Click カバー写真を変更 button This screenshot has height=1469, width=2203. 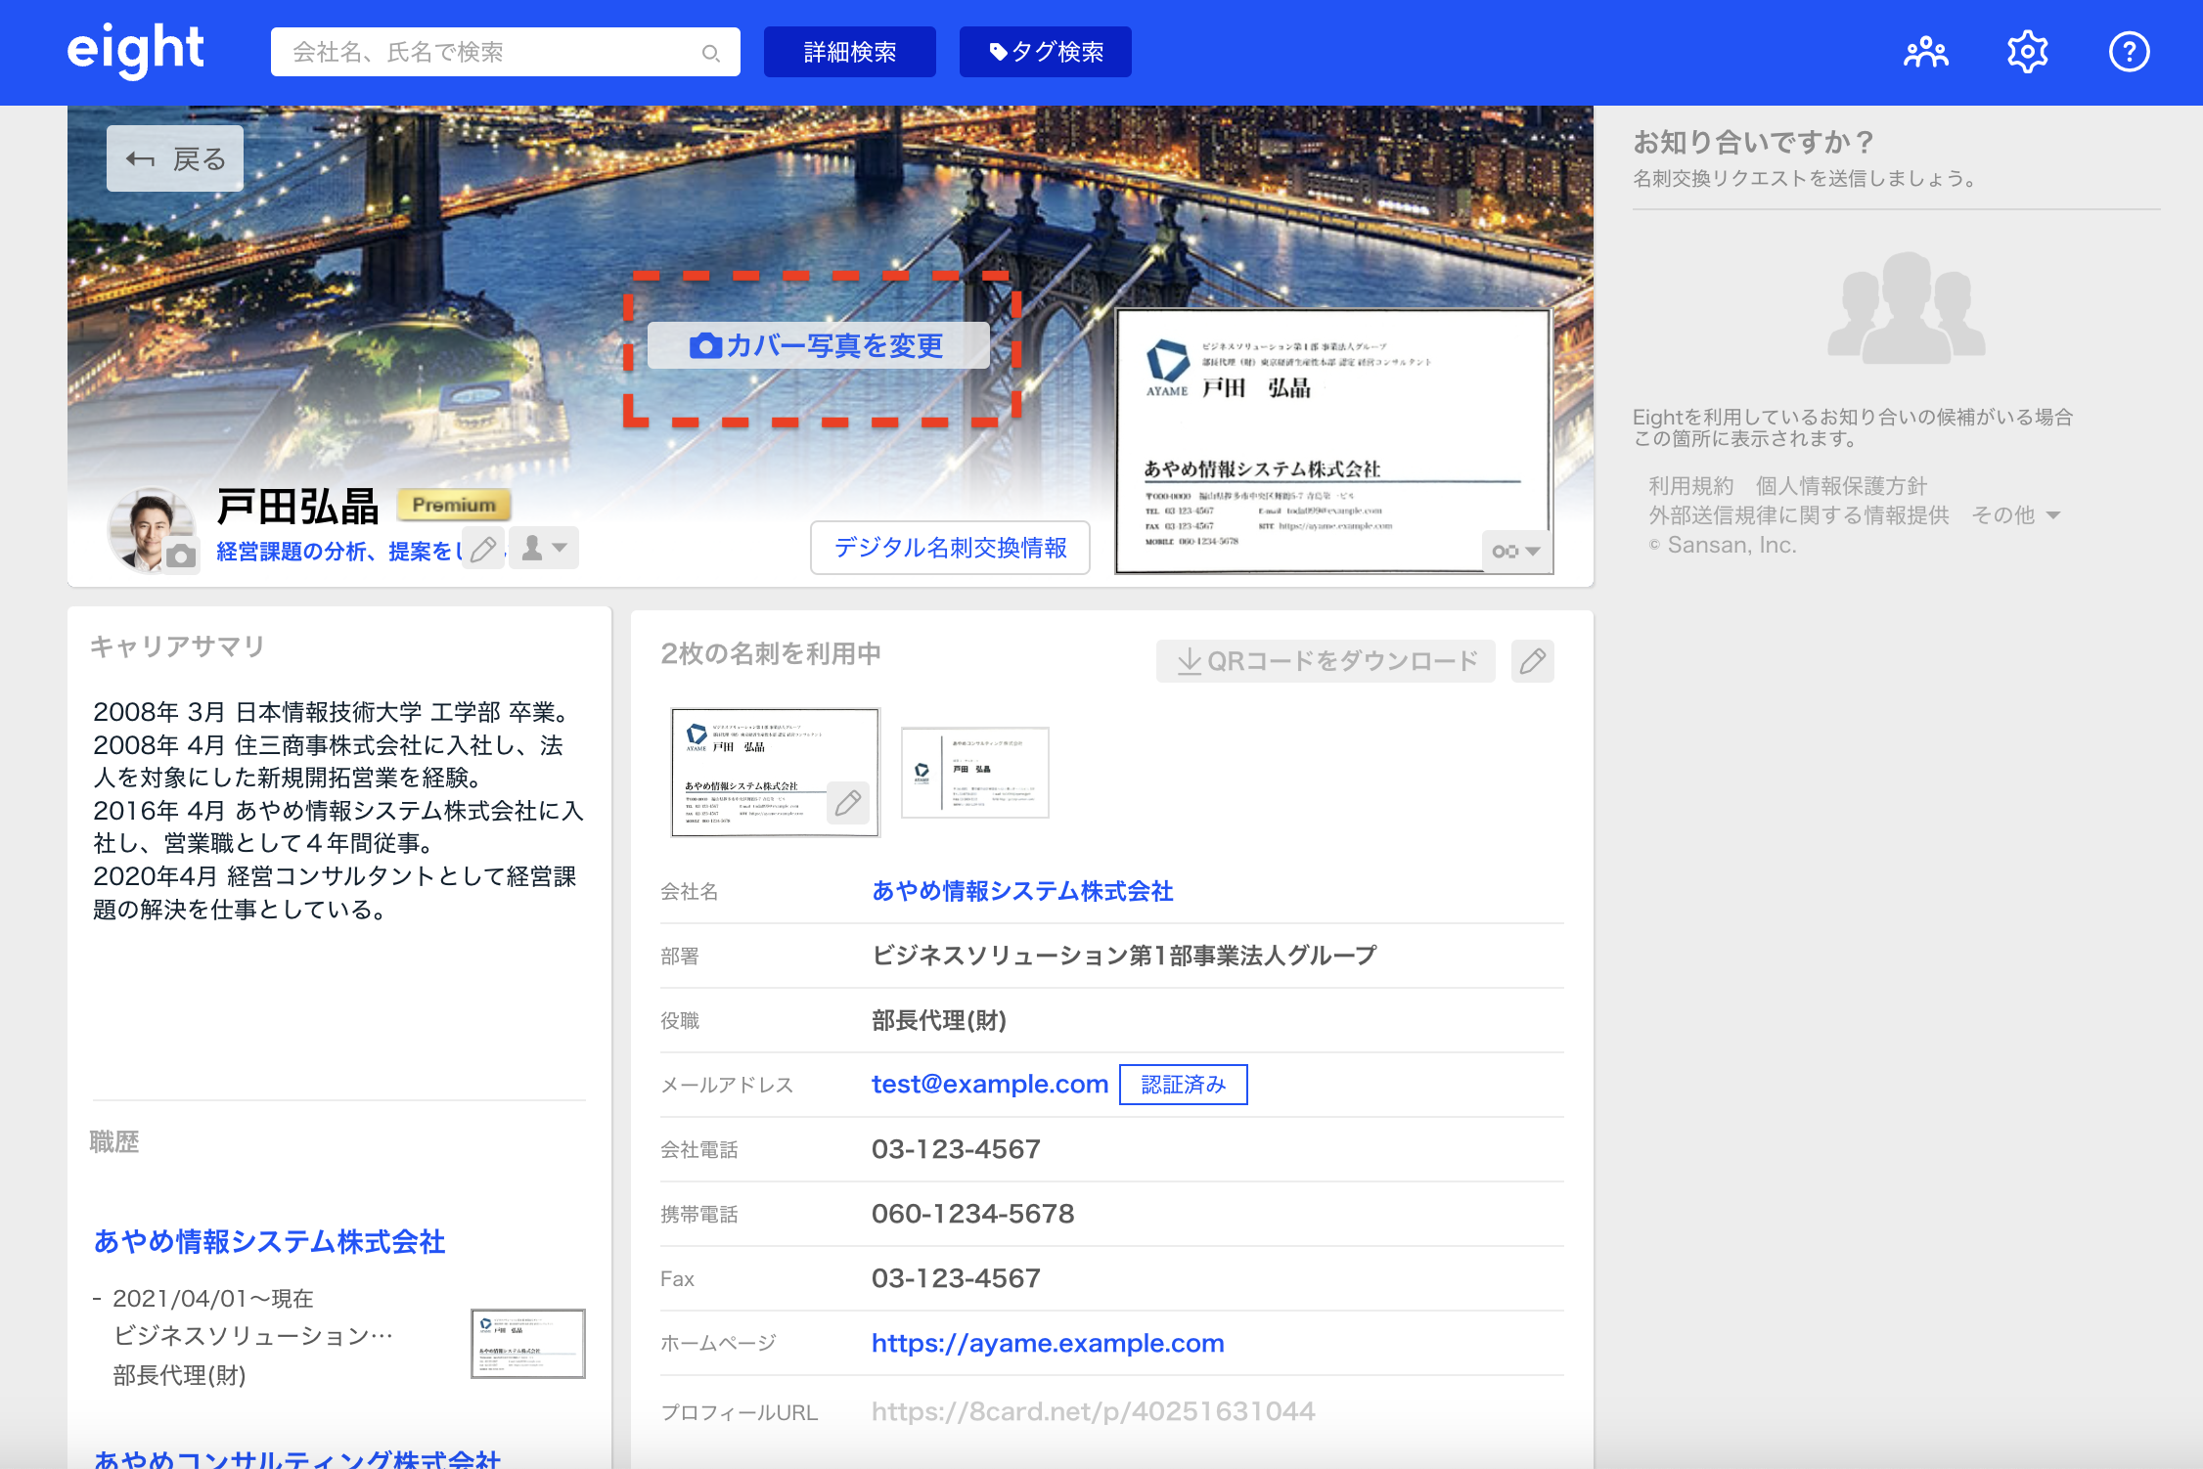coord(818,345)
